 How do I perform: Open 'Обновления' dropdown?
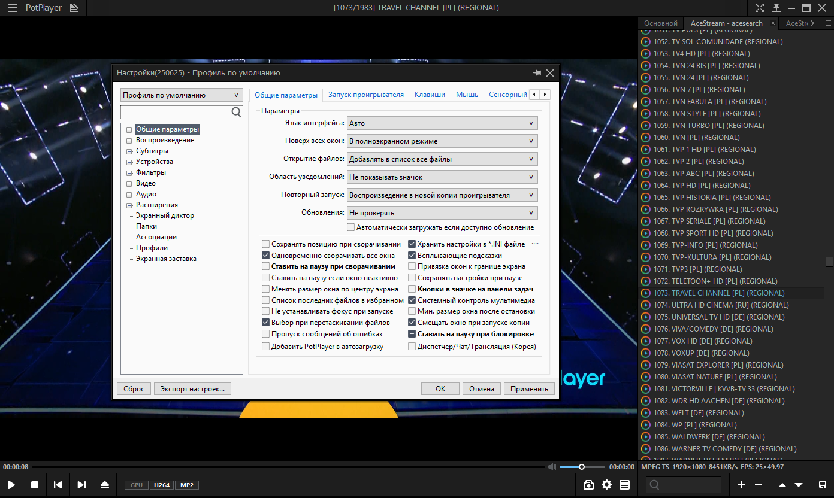(442, 213)
